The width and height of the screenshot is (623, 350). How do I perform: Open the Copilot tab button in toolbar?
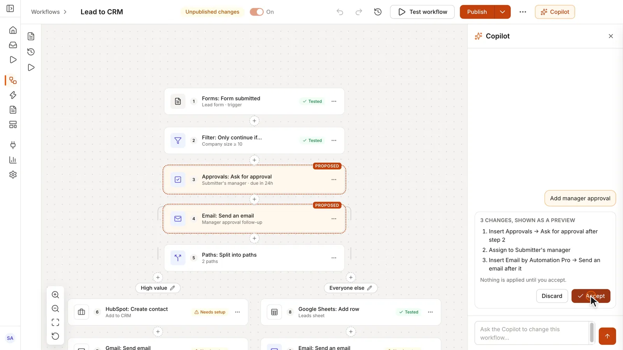click(x=555, y=12)
